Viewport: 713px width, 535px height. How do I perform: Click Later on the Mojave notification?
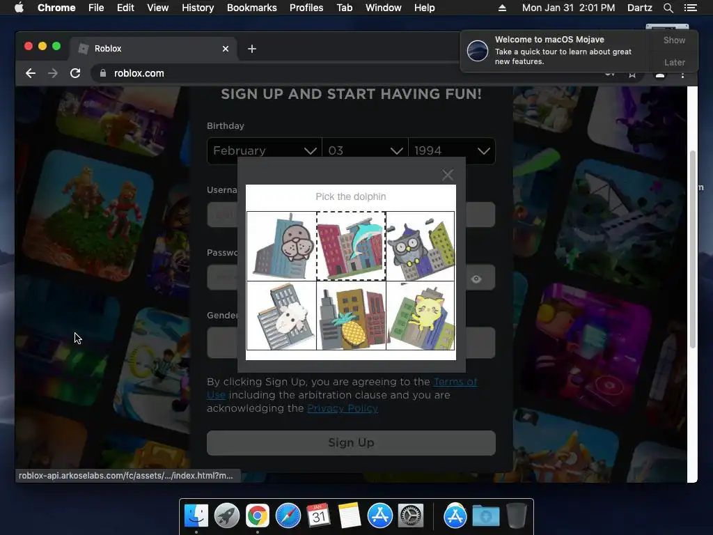pyautogui.click(x=674, y=62)
